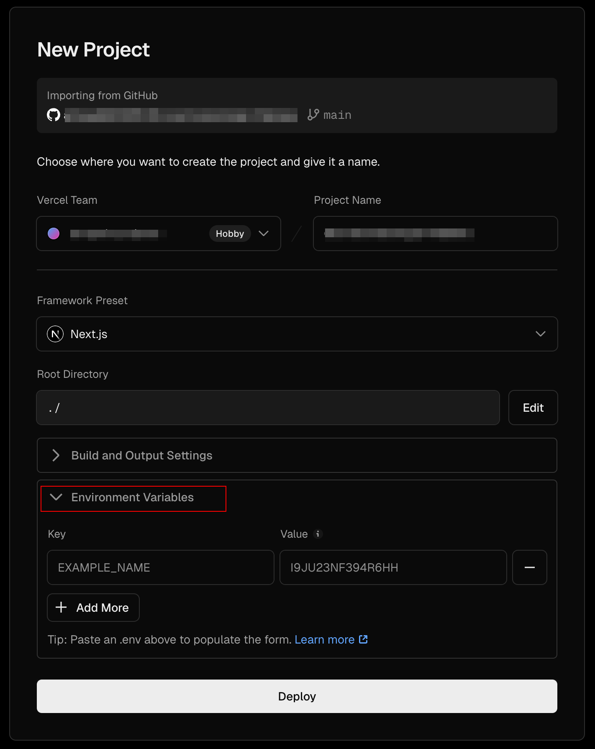Click the plus icon in Add More
The image size is (595, 749).
pos(61,607)
